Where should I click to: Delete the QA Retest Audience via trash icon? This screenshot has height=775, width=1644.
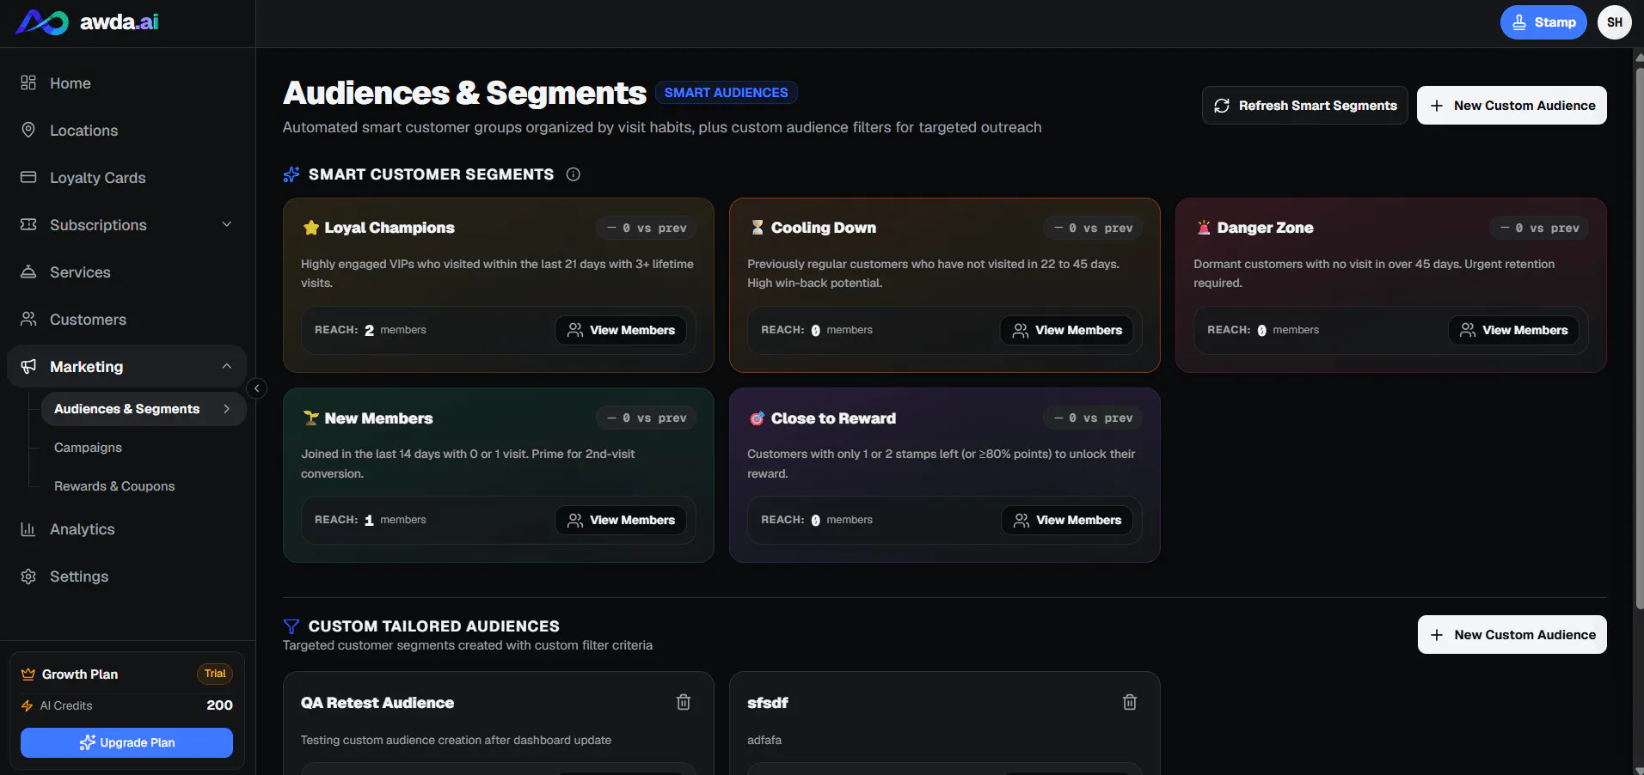(x=684, y=702)
